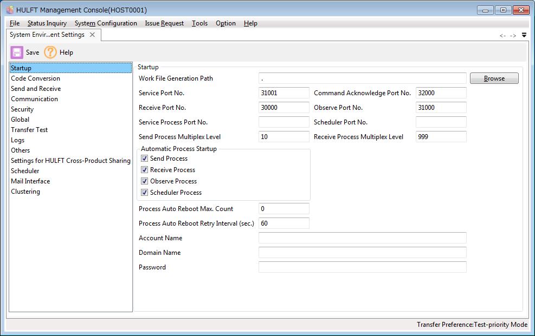Select Settings for HULFT Cross-Product Sharing

click(70, 161)
